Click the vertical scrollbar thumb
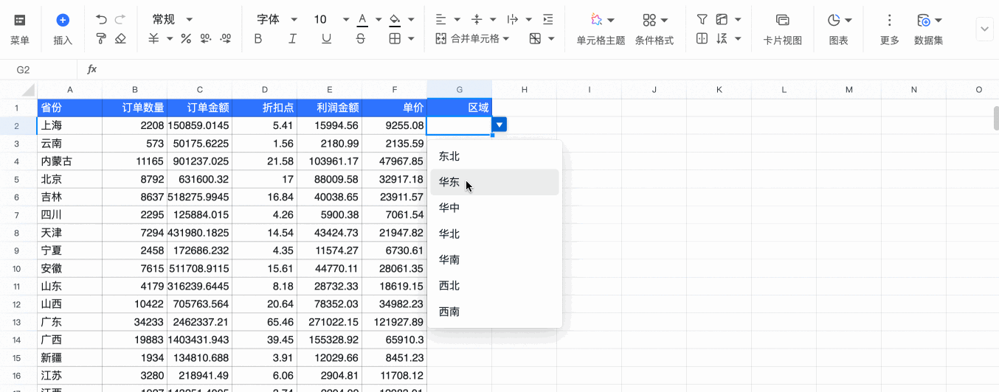The width and height of the screenshot is (999, 392). click(x=995, y=117)
